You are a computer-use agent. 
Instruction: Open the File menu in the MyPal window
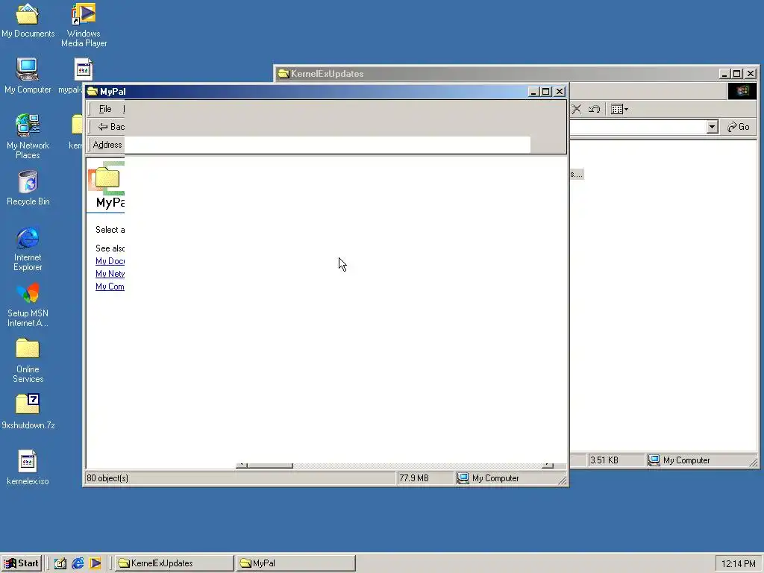click(105, 109)
